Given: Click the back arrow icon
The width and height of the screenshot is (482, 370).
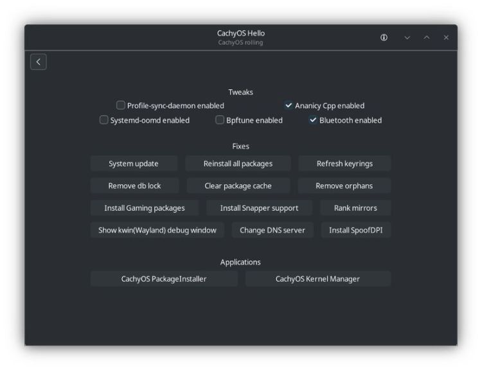Looking at the screenshot, I should click(39, 62).
